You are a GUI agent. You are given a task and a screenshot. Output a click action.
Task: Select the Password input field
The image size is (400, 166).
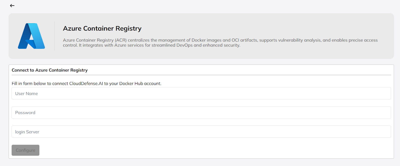pyautogui.click(x=201, y=112)
